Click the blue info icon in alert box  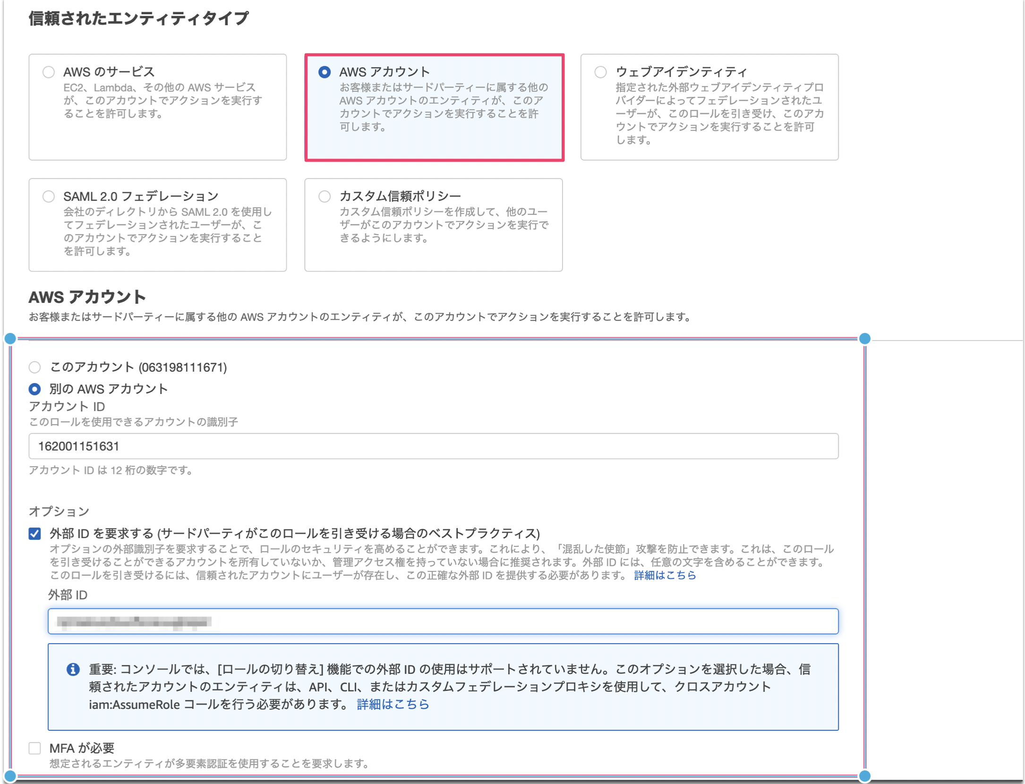73,669
